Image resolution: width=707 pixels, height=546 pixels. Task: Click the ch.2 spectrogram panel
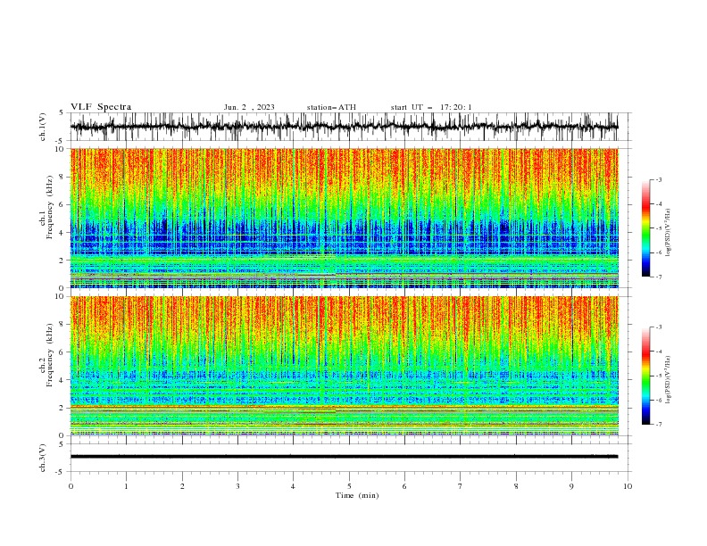click(x=344, y=366)
